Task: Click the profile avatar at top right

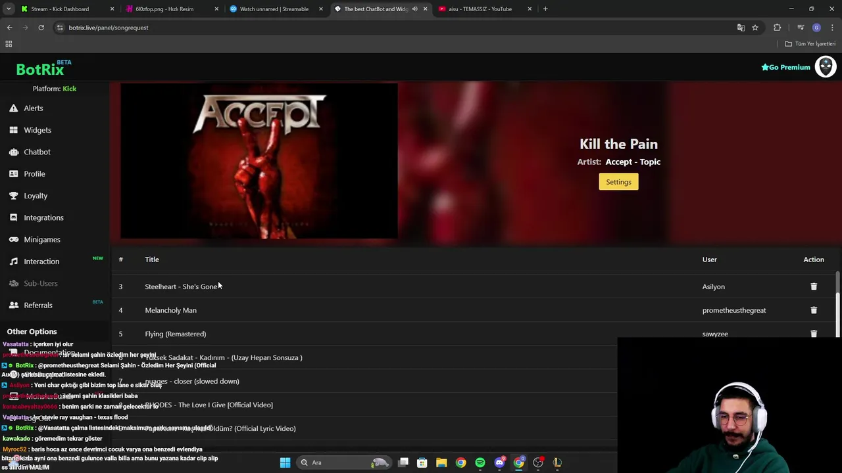Action: [825, 67]
